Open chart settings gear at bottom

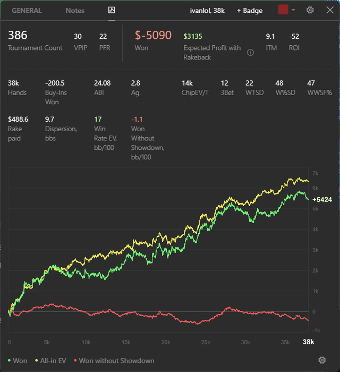pyautogui.click(x=322, y=360)
